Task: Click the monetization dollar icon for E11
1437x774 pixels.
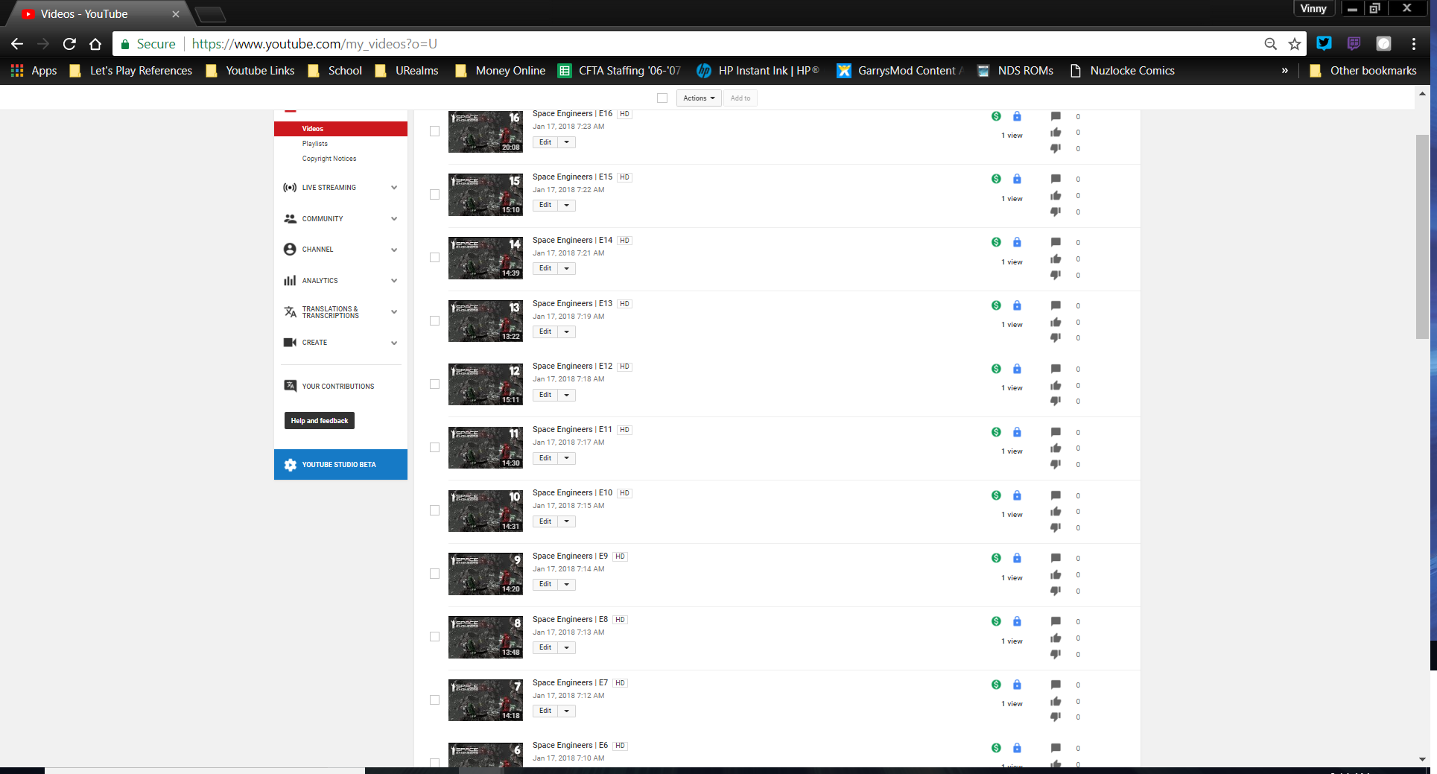Action: 996,432
